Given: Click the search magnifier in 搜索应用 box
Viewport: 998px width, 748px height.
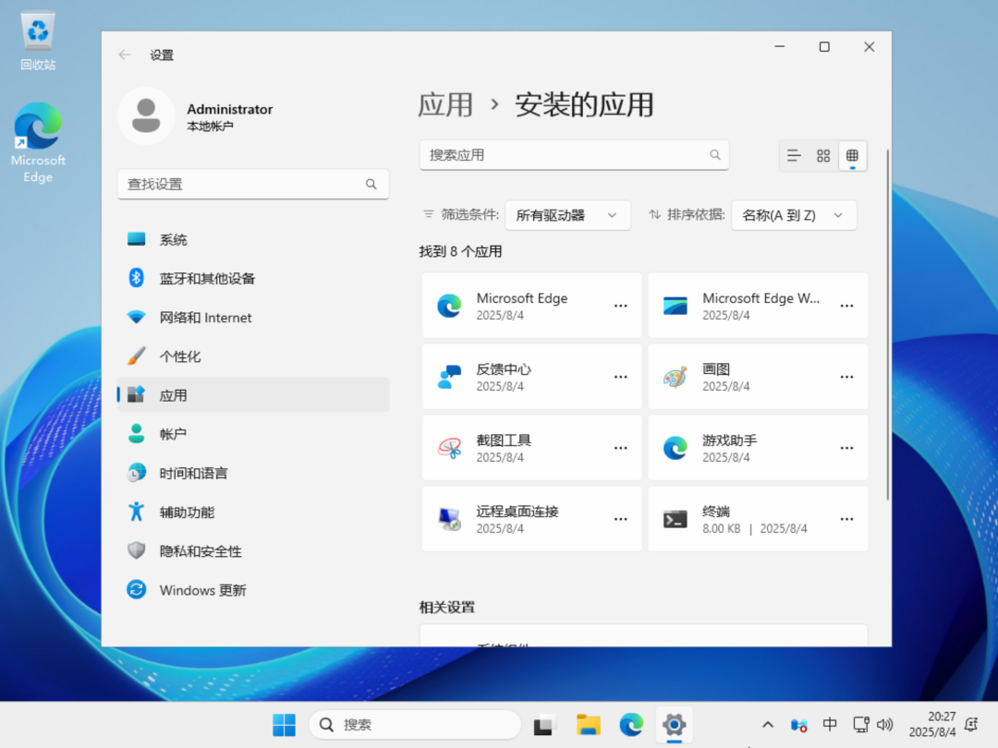Looking at the screenshot, I should coord(714,154).
